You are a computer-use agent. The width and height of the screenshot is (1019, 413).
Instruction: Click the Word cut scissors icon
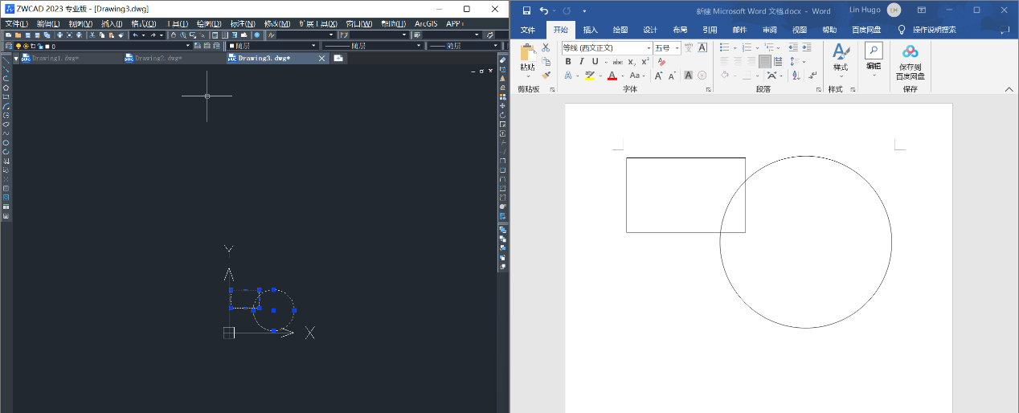tap(546, 47)
